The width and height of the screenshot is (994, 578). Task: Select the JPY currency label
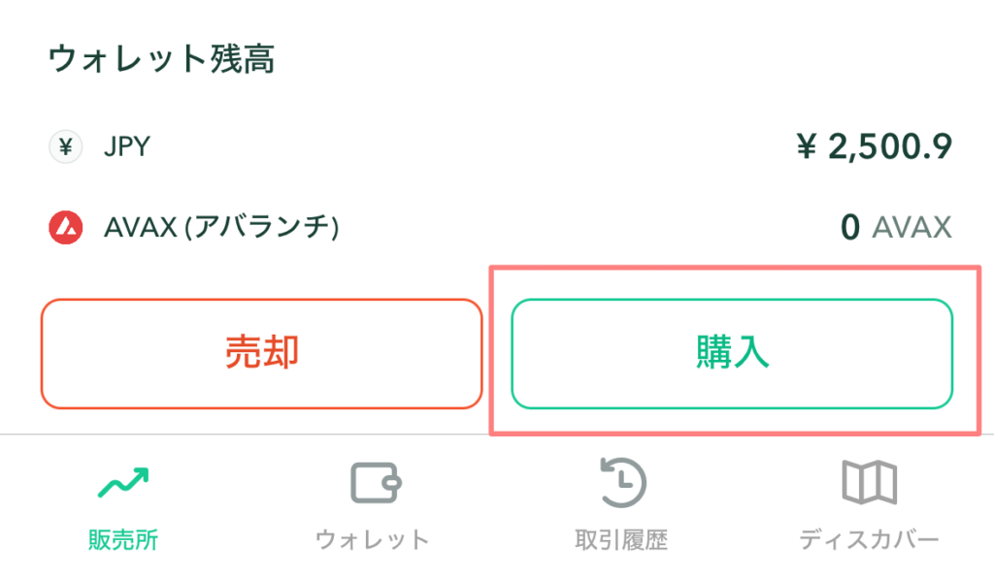(x=127, y=147)
